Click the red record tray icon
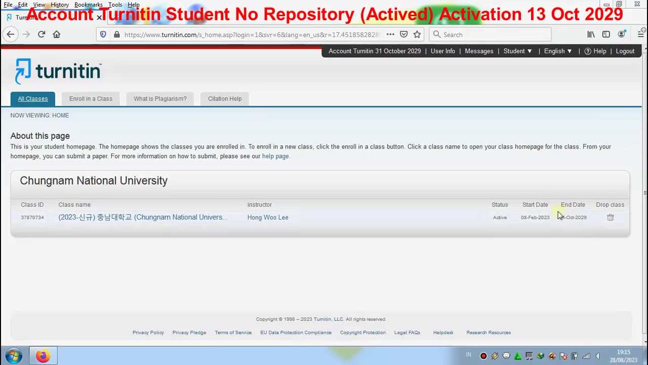The image size is (648, 365). pos(483,356)
